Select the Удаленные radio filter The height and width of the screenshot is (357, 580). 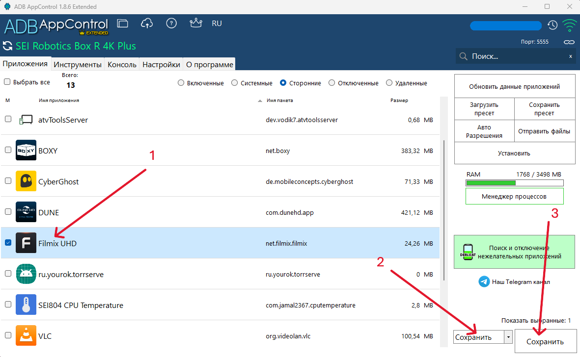pos(389,83)
